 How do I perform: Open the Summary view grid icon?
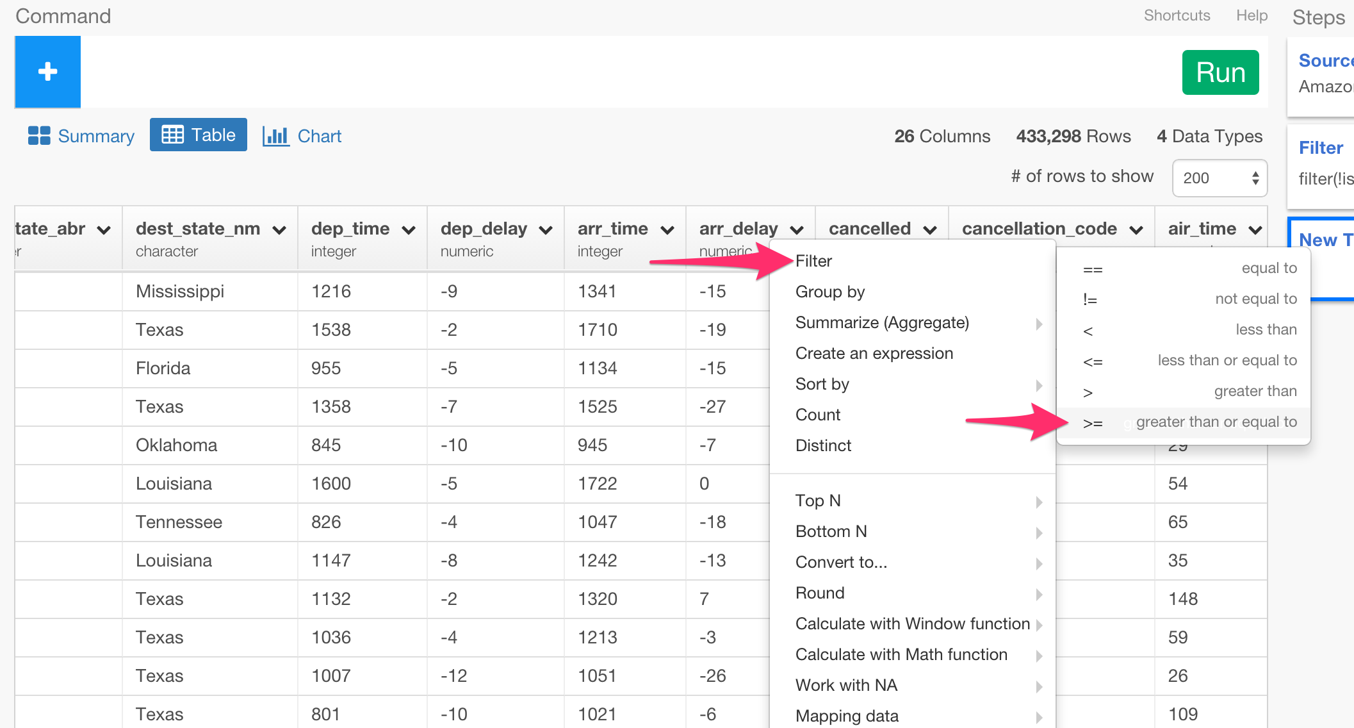(39, 136)
